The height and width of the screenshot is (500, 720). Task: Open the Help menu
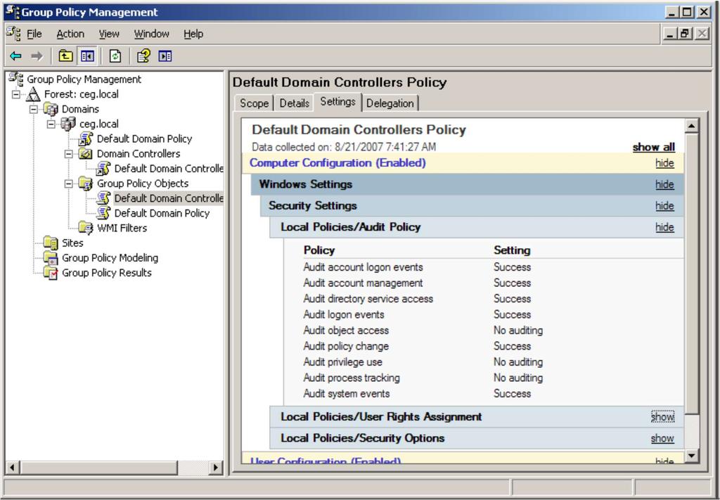point(193,34)
